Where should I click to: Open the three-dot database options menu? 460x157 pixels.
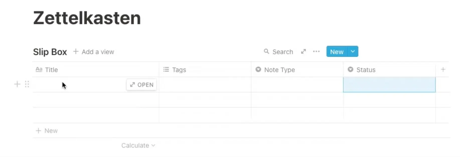[316, 51]
